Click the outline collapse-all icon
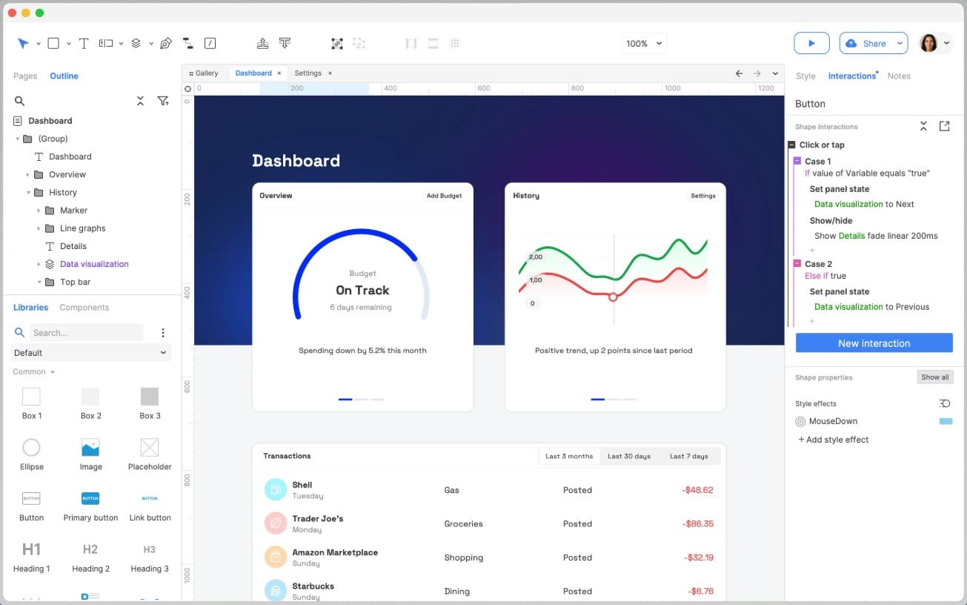Image resolution: width=967 pixels, height=605 pixels. click(x=140, y=101)
